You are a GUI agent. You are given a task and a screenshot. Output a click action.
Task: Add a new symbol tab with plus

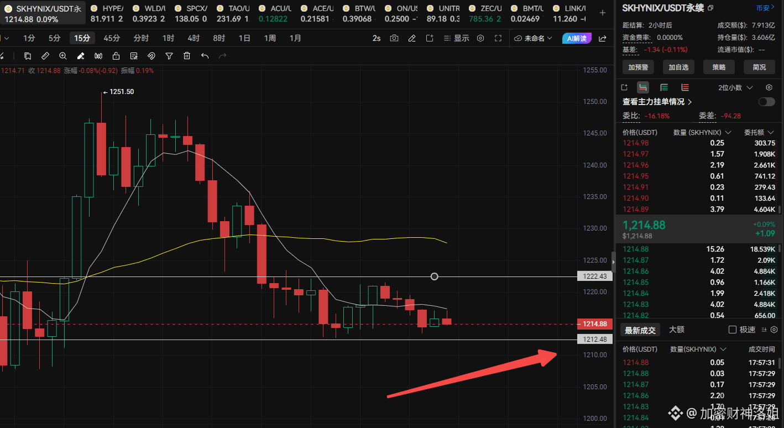[x=602, y=13]
